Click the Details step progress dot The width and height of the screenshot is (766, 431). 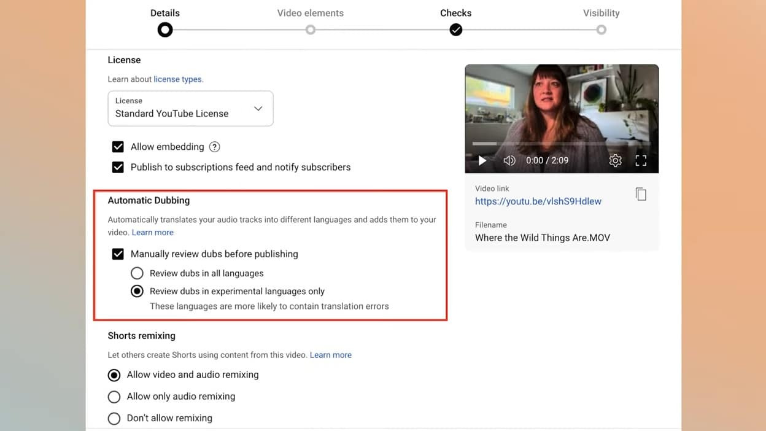[164, 29]
